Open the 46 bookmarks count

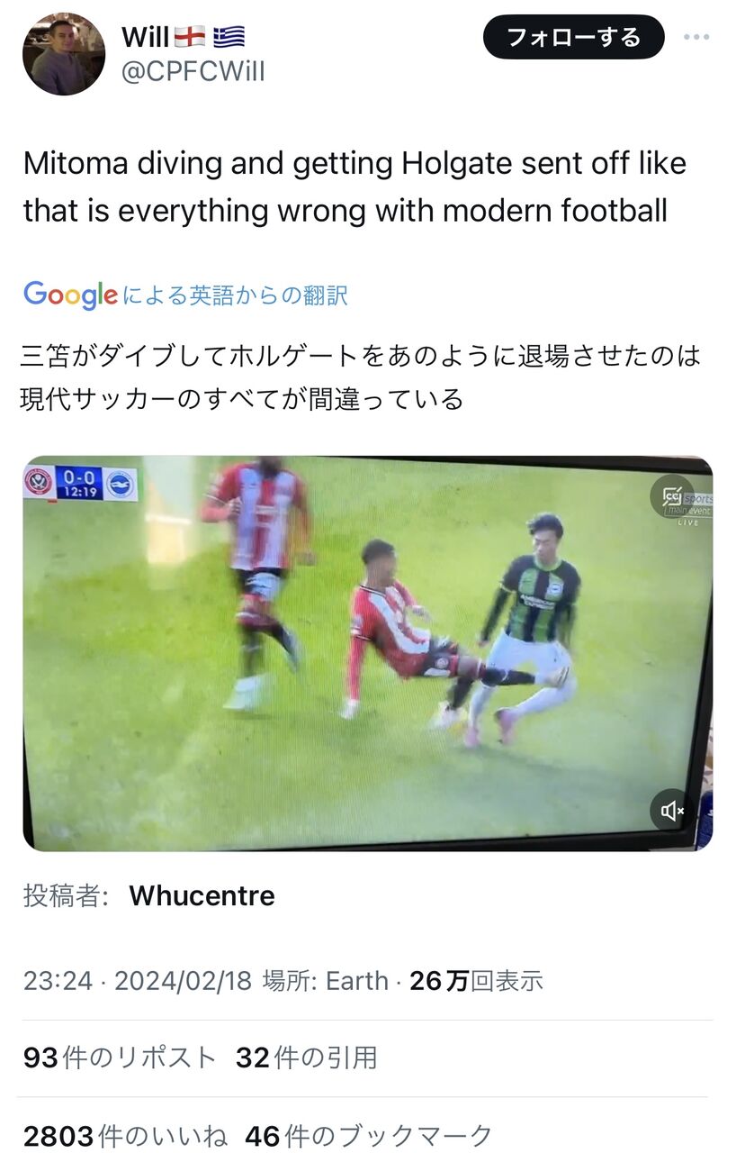[369, 1137]
